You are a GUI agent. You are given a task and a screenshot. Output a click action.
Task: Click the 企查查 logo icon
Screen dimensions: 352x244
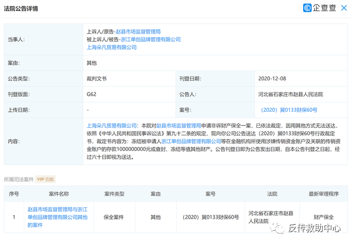pyautogui.click(x=307, y=8)
